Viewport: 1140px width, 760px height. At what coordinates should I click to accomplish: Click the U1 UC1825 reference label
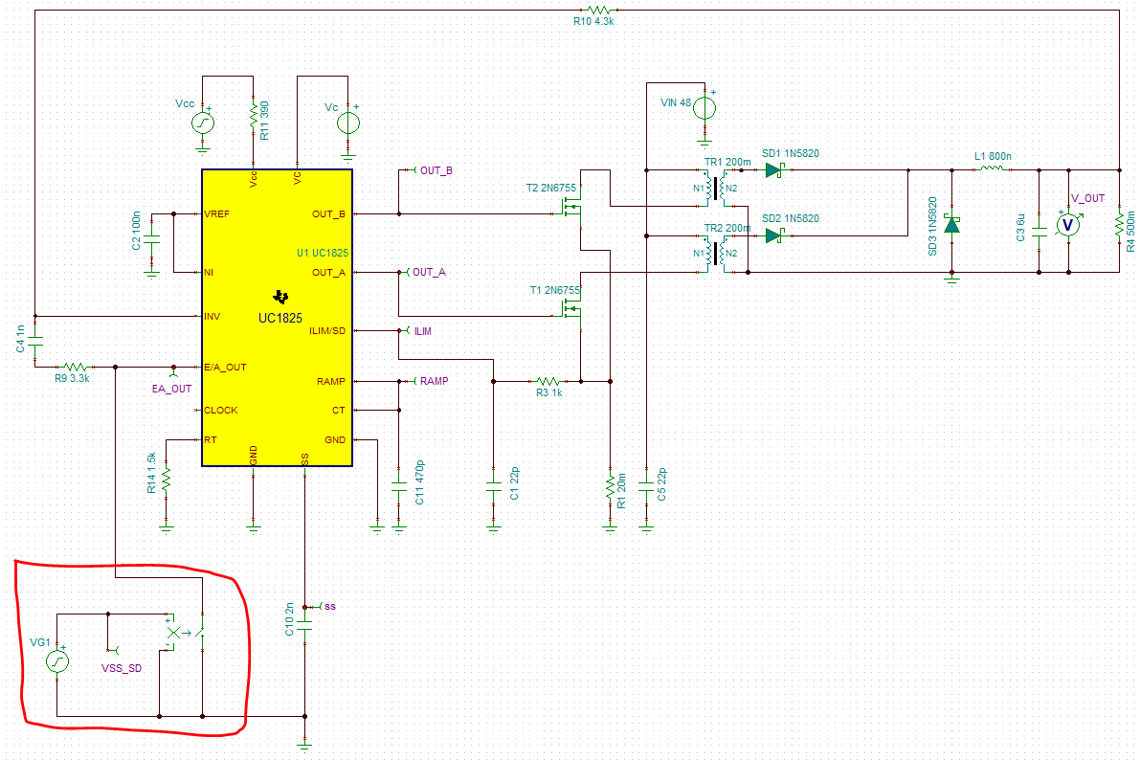click(x=322, y=253)
